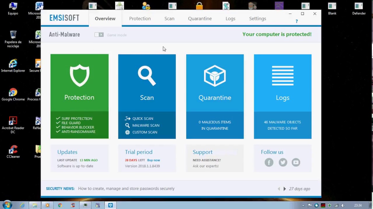
Task: Switch to the Overview tab
Action: click(x=105, y=19)
